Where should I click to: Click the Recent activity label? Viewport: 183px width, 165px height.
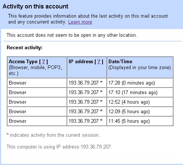[24, 48]
